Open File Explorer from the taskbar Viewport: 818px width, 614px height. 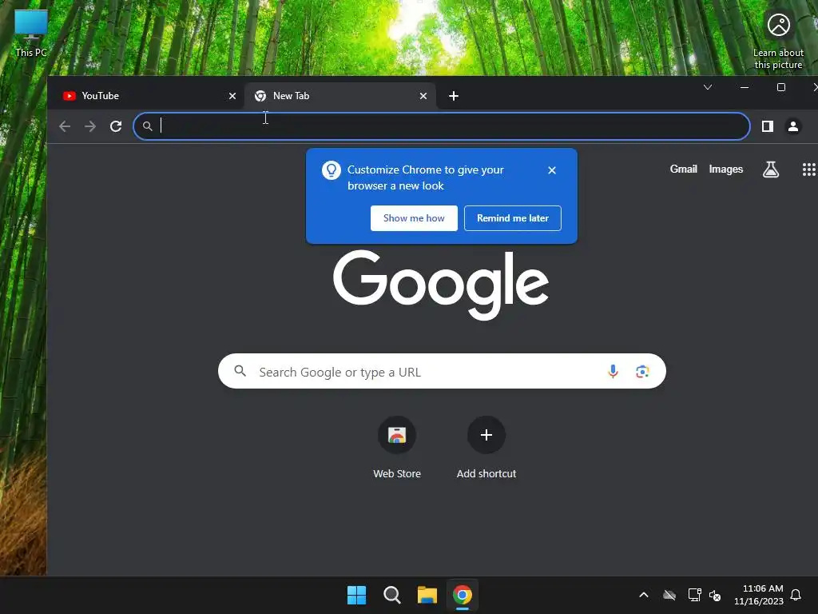(427, 595)
